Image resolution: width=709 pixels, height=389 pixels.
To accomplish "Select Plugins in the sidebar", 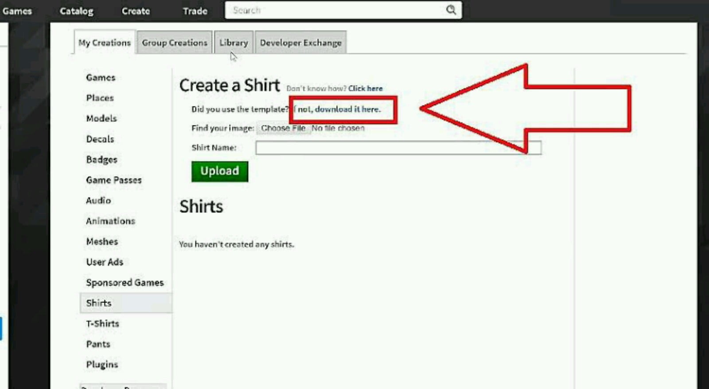I will click(x=102, y=365).
